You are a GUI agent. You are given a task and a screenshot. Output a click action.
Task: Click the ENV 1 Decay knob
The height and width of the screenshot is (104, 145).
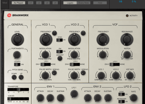point(50,98)
